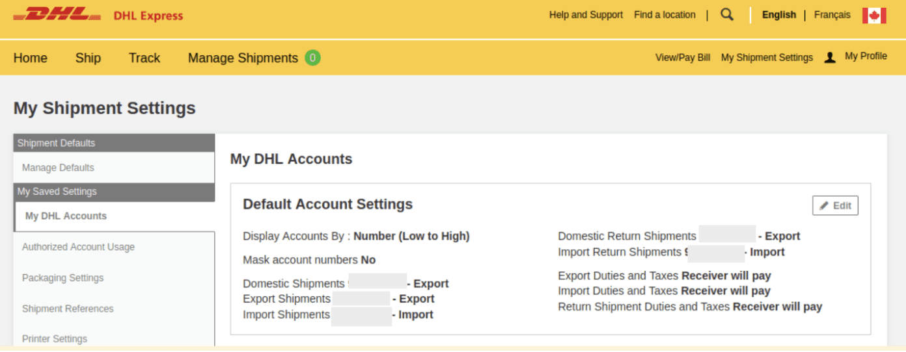Select Manage Defaults in sidebar
The width and height of the screenshot is (906, 352).
click(x=114, y=168)
